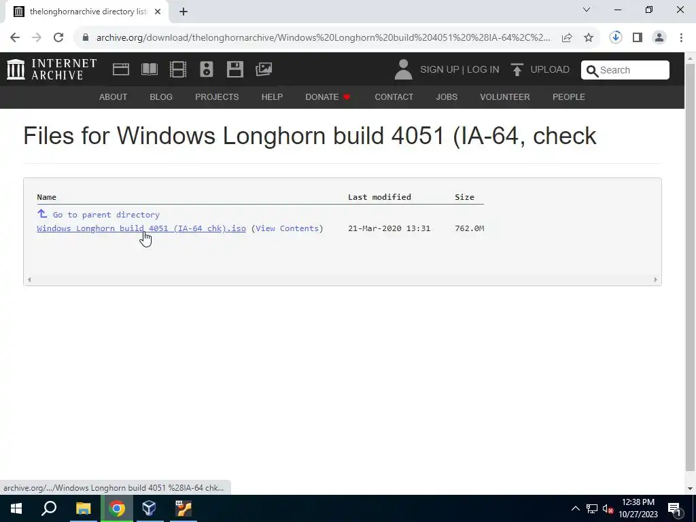Go back with the browser back arrow
Viewport: 696px width, 522px height.
coord(15,37)
